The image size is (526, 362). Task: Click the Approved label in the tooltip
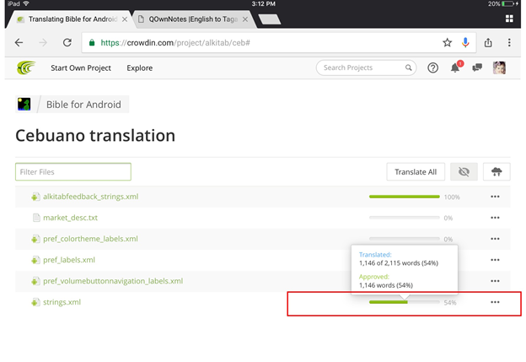pyautogui.click(x=374, y=277)
